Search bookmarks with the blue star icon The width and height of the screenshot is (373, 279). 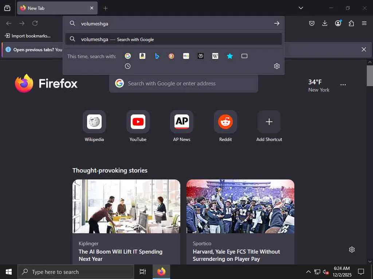(x=230, y=56)
